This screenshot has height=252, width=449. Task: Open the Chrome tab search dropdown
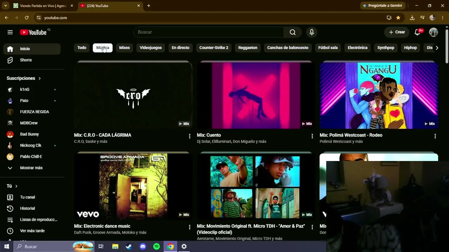[5, 6]
